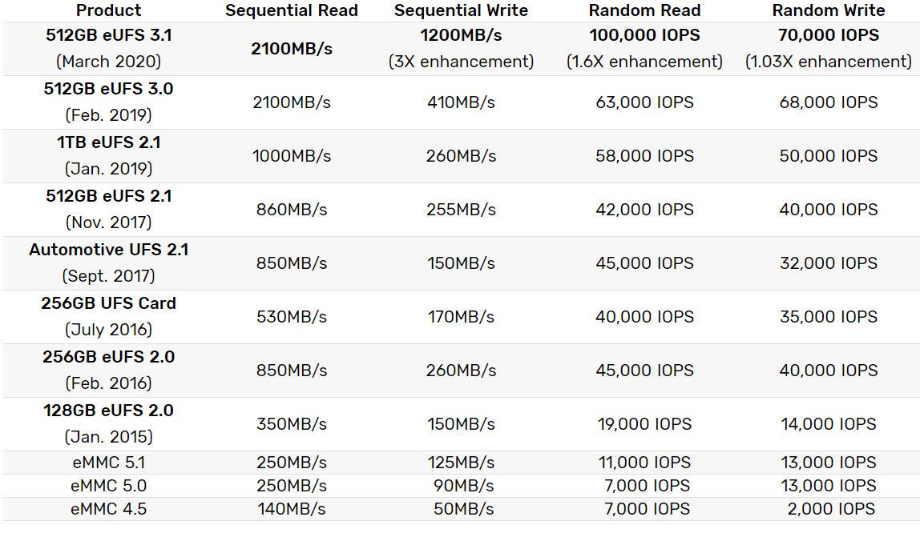Click the 100,000 IOPS random read value
This screenshot has height=533, width=920.
point(644,35)
